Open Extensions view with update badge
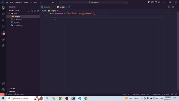 click(x=3, y=33)
